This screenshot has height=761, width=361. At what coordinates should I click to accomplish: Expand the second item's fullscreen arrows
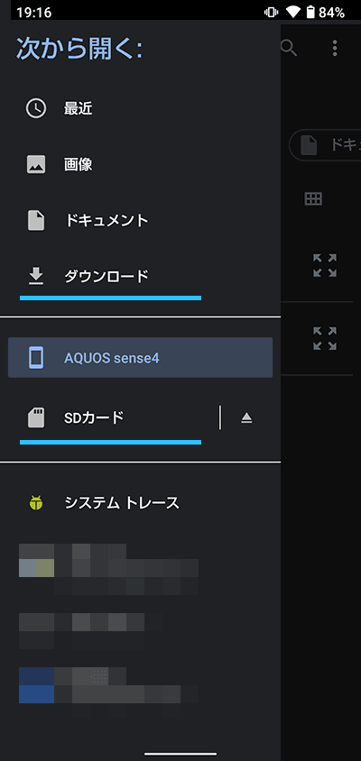point(325,338)
